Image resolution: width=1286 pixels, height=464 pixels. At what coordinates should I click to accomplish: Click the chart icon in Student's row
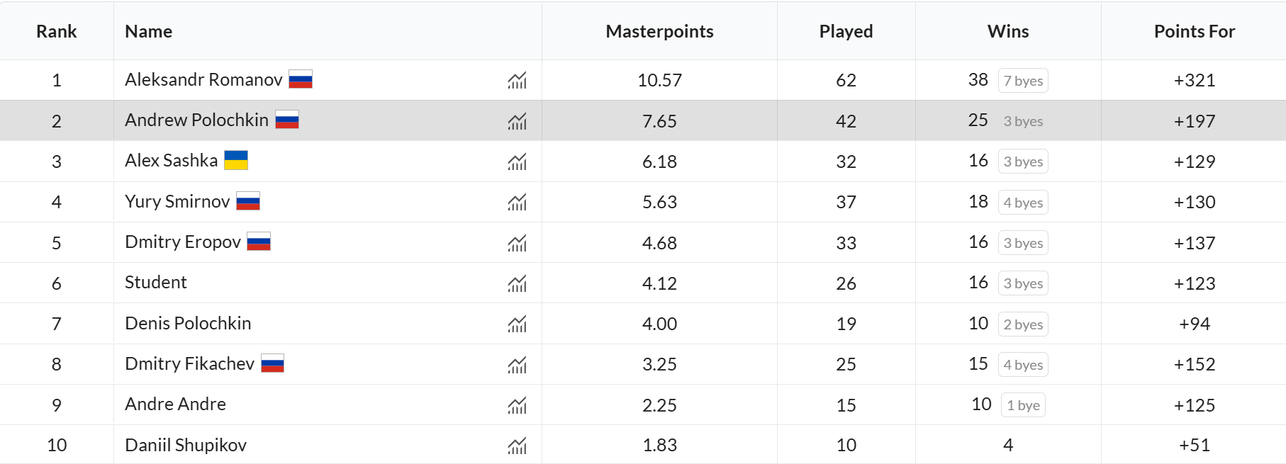pos(517,283)
